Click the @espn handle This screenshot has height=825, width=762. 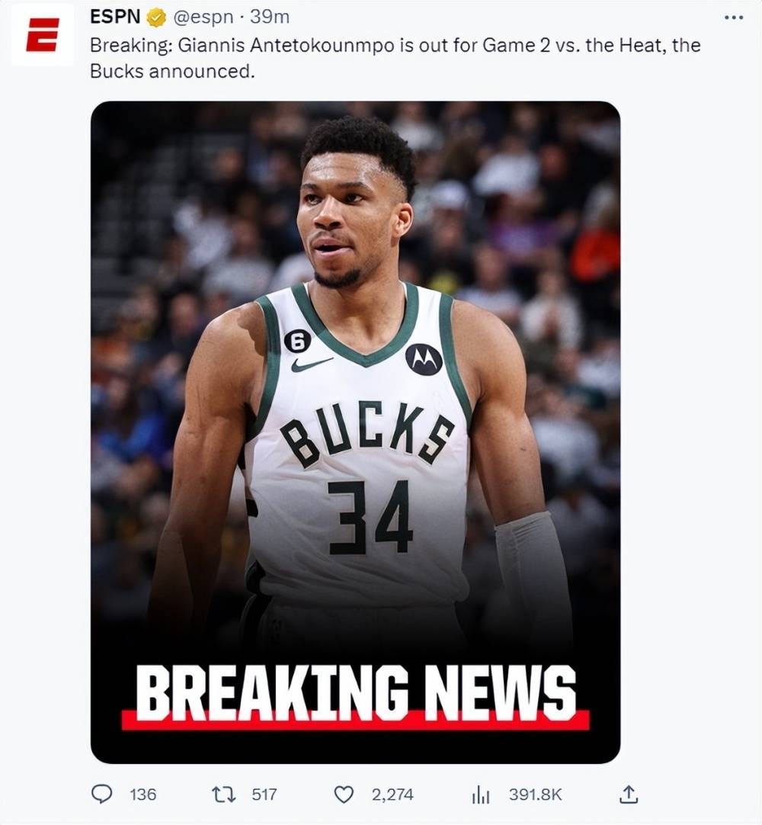click(203, 18)
